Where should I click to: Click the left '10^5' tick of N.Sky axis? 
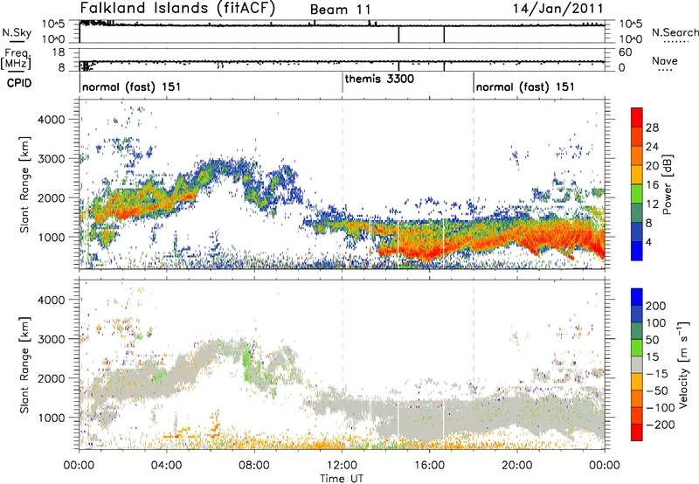pos(53,24)
